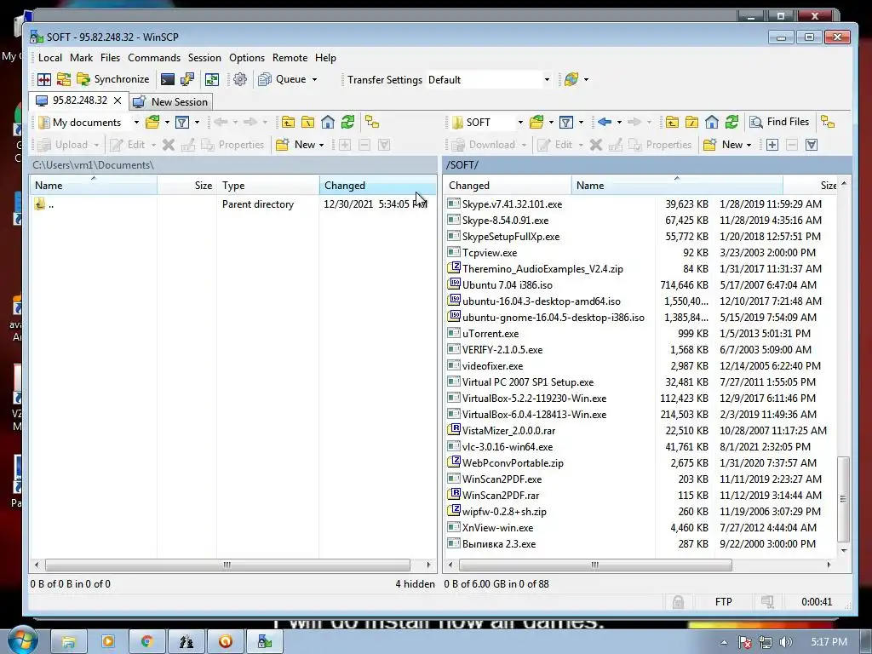Open Windows Start button
The image size is (872, 654).
click(22, 640)
